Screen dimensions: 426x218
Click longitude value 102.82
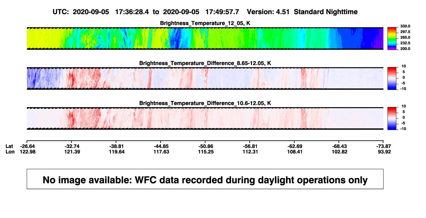339,152
